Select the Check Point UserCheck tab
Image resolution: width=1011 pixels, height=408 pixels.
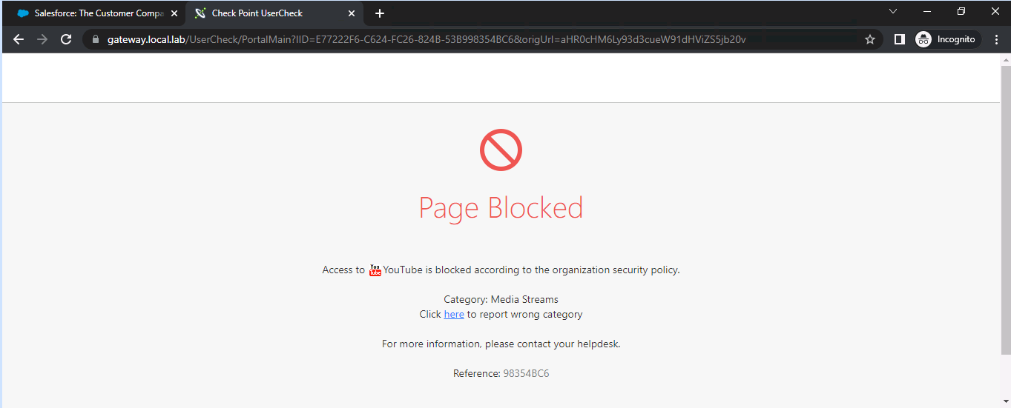coord(275,13)
